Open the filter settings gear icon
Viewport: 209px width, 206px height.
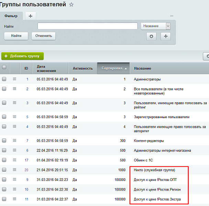coord(152,36)
